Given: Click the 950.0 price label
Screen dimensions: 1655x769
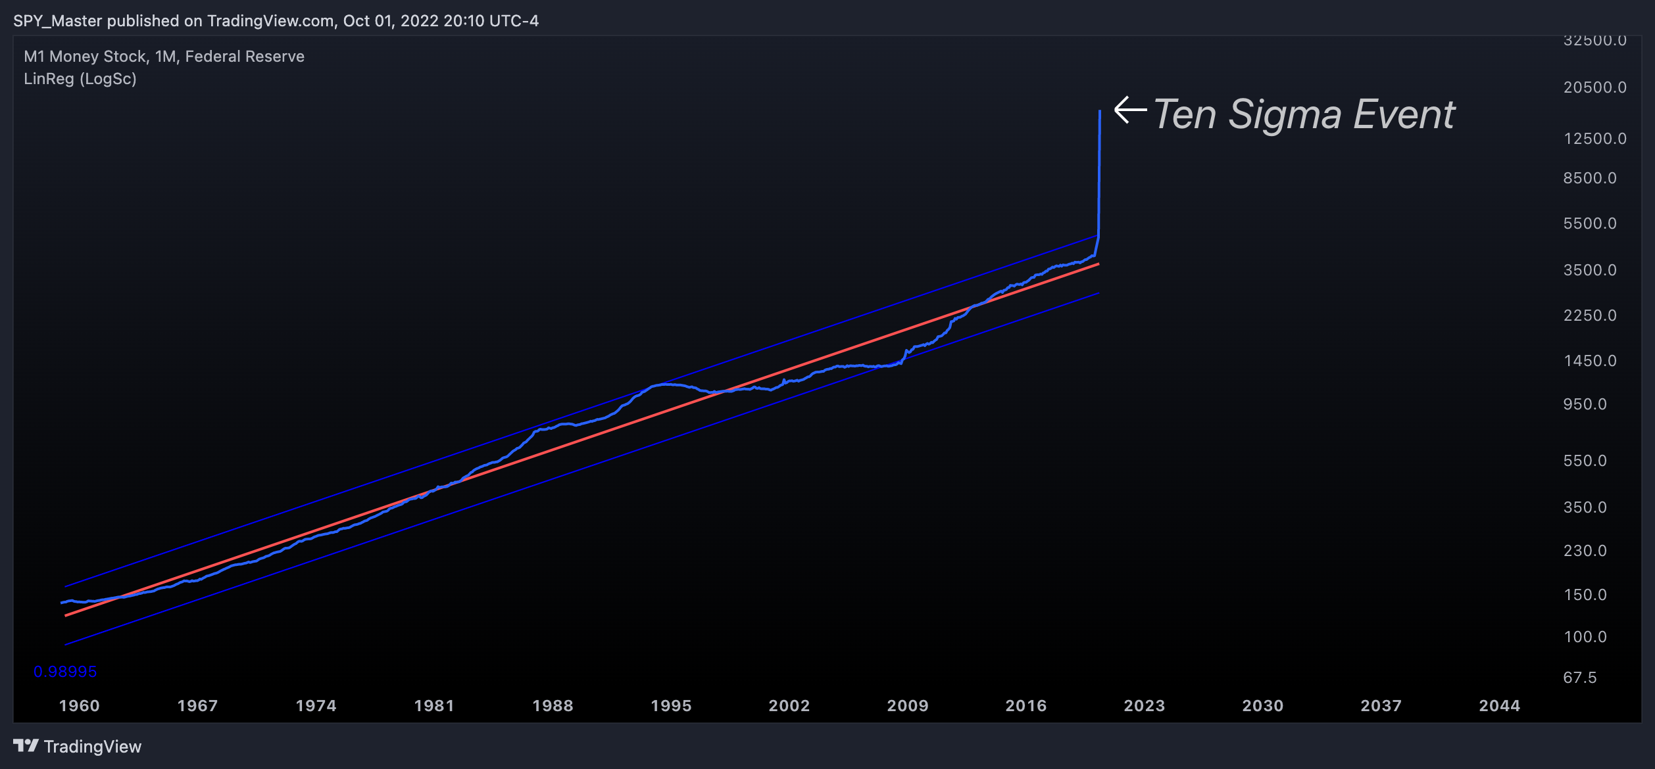Looking at the screenshot, I should pos(1585,404).
